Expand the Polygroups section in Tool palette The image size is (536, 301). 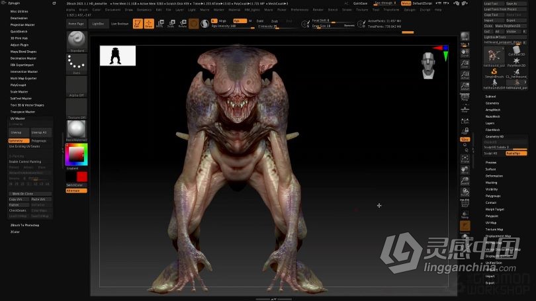493,196
